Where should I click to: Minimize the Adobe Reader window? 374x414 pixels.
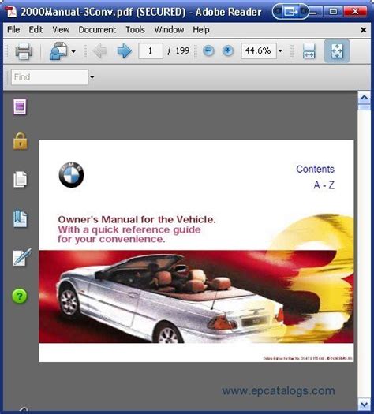pyautogui.click(x=315, y=12)
